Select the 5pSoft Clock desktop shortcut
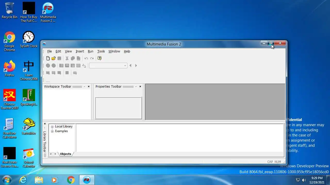 coord(29,40)
